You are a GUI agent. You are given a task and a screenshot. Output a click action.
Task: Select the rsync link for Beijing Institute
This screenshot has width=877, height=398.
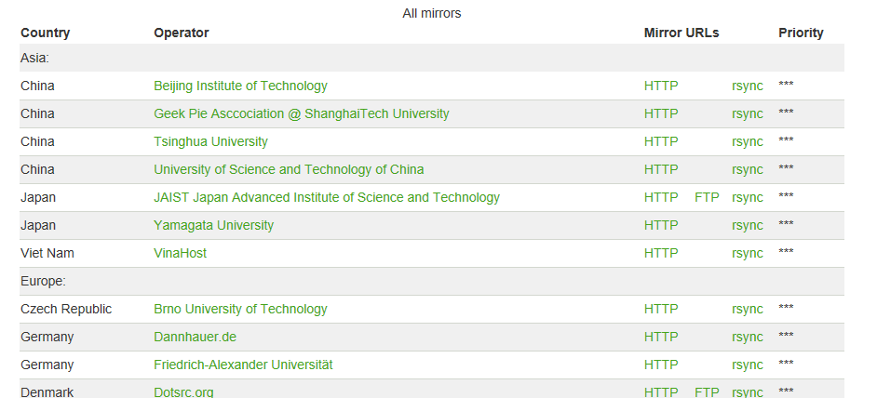(748, 86)
